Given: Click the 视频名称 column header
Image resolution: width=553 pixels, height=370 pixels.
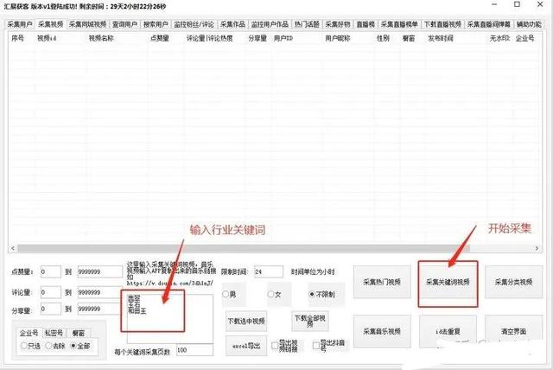Looking at the screenshot, I should [101, 38].
